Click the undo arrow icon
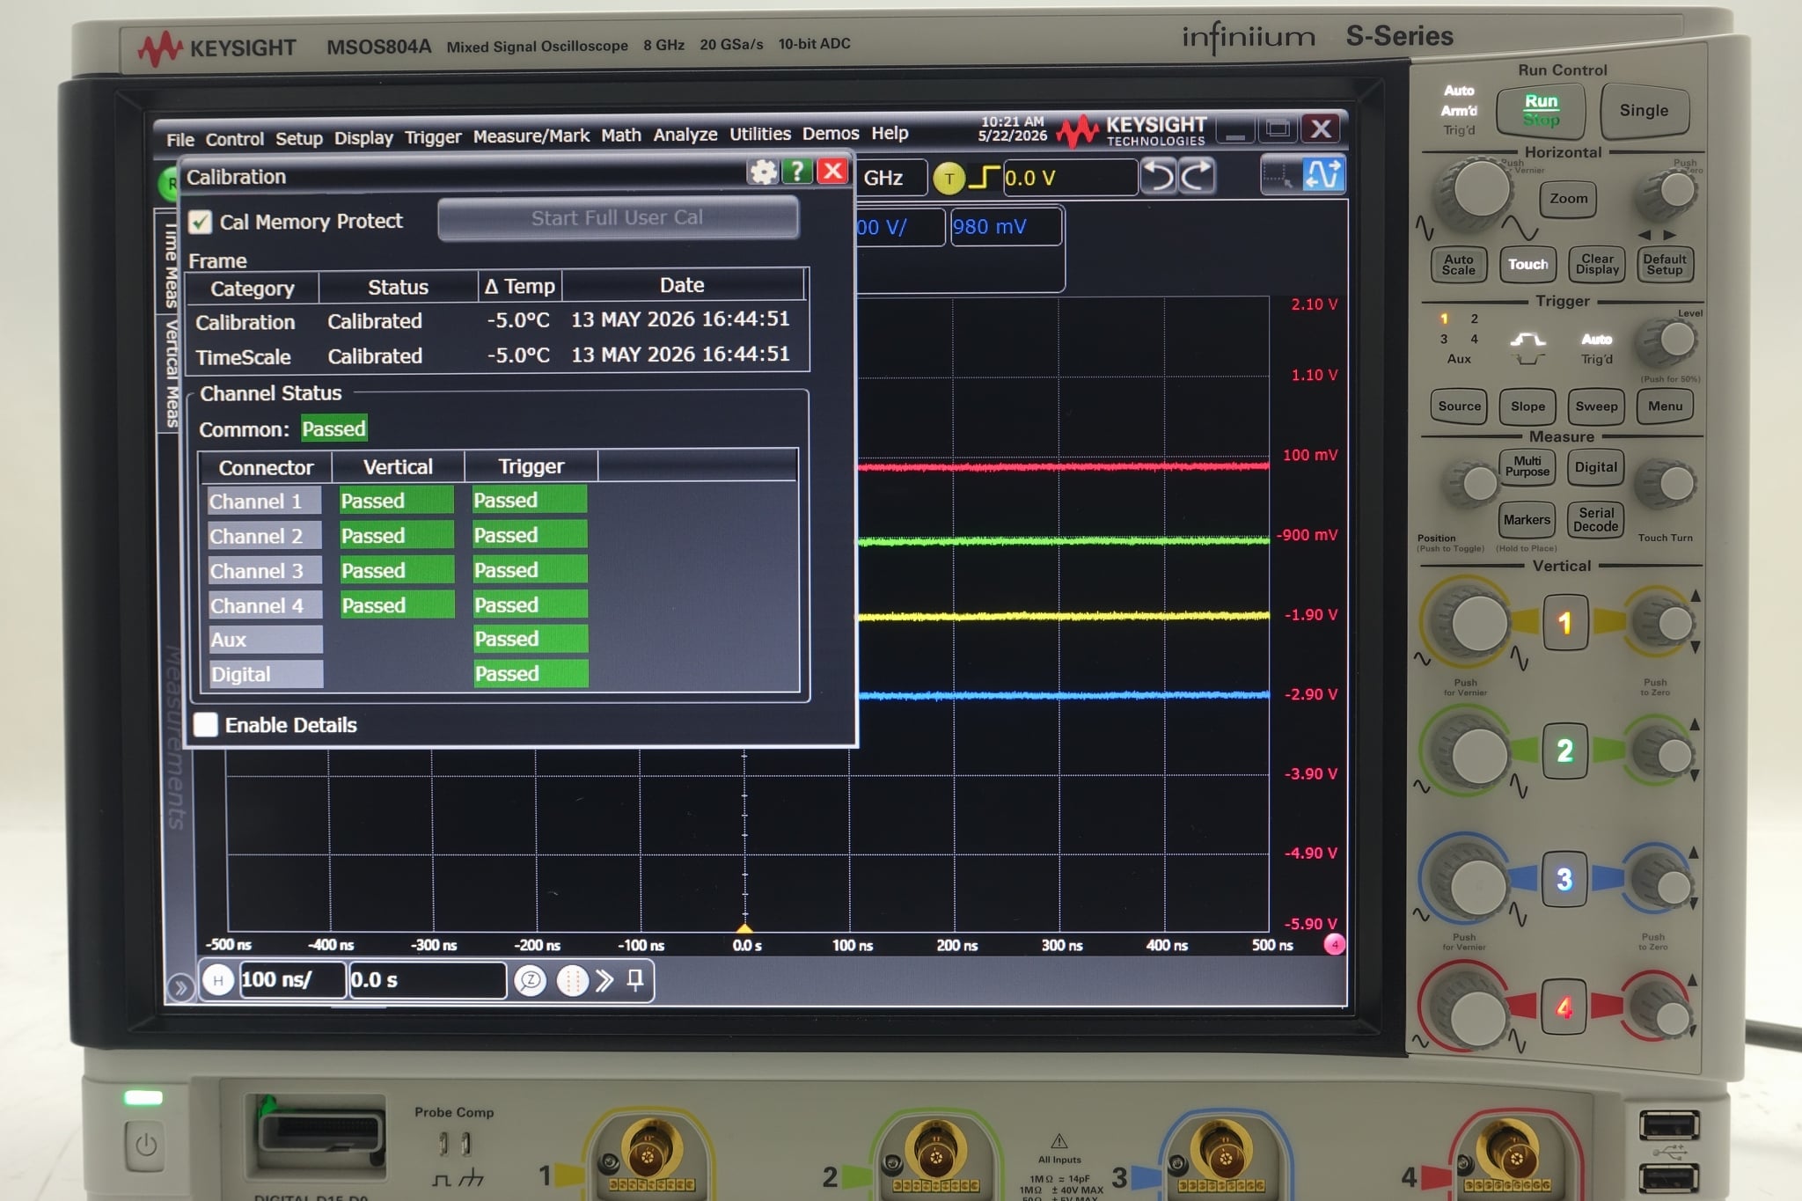This screenshot has width=1802, height=1201. 1159,176
